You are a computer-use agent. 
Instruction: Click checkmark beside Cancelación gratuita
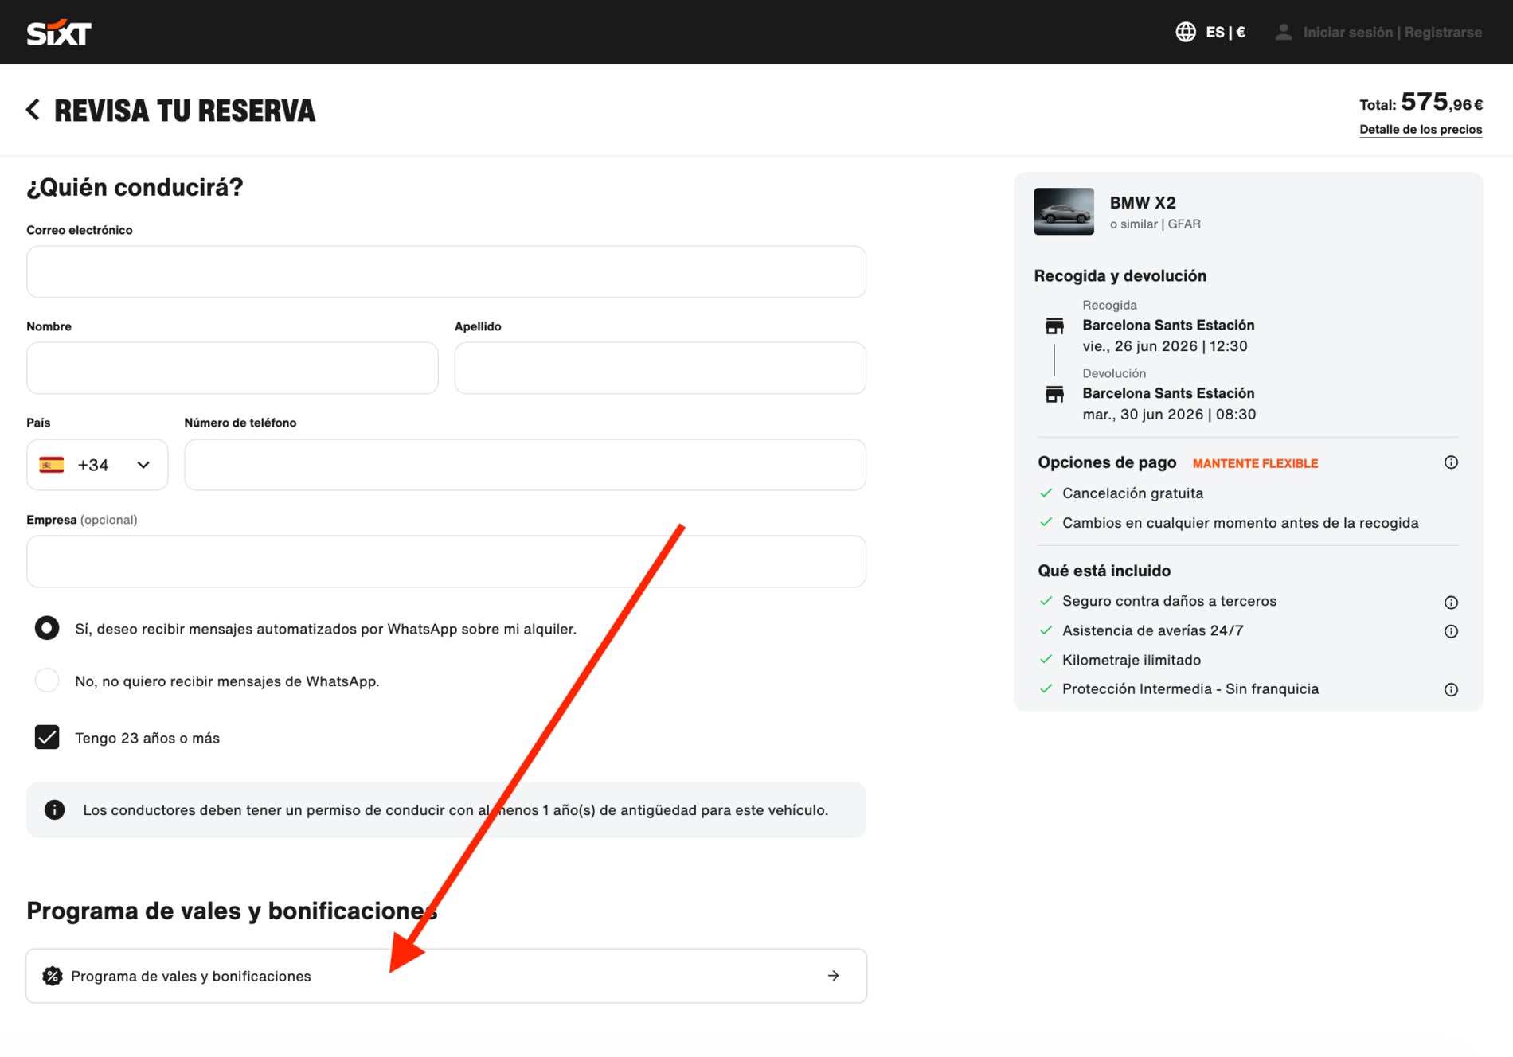tap(1046, 493)
